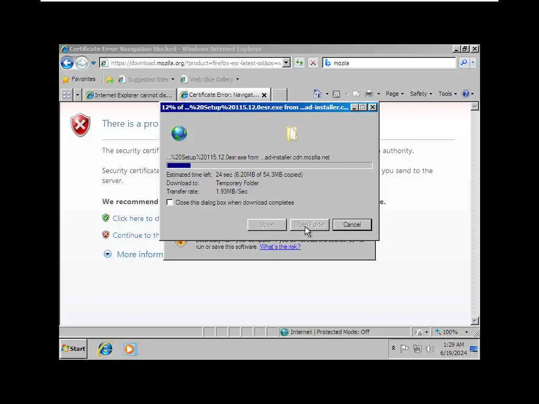Follow the What's the risk? link
This screenshot has height=404, width=539.
tap(280, 247)
